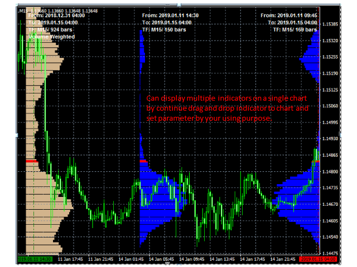
Task: Click the From: 2018.12.31 04:00 label
Action: tap(56, 16)
